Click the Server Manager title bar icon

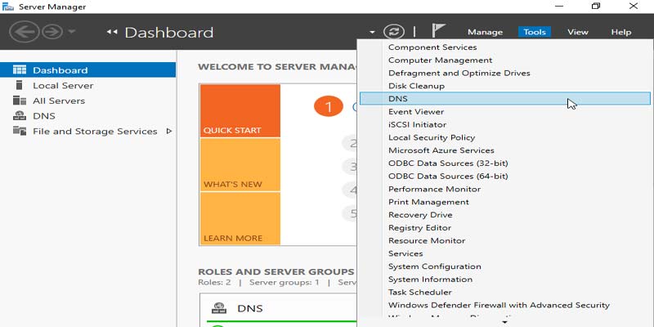click(x=8, y=7)
